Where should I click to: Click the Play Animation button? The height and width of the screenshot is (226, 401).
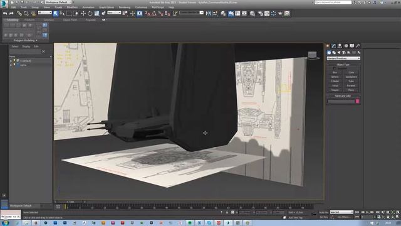tap(367, 212)
